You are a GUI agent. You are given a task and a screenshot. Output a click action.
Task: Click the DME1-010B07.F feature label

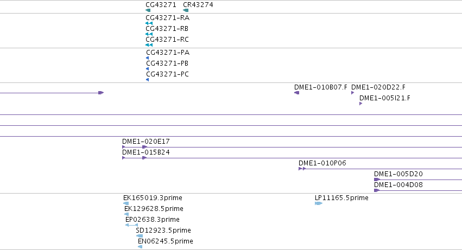pos(320,87)
